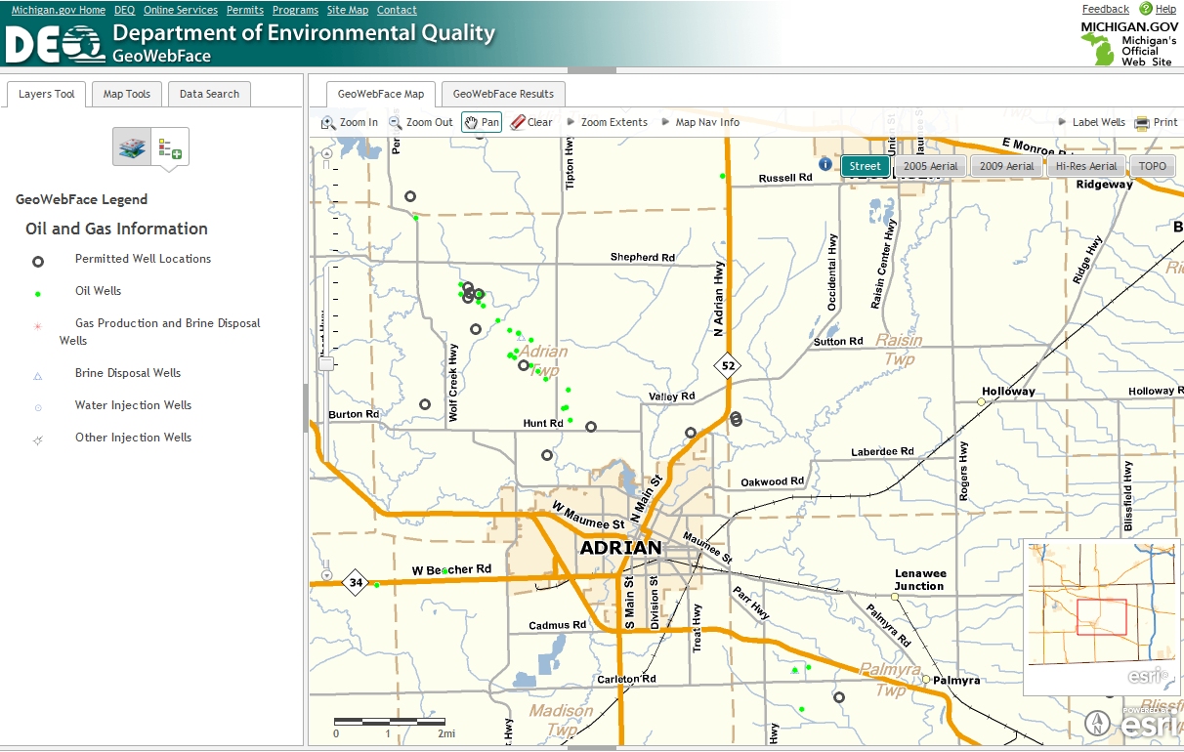This screenshot has height=752, width=1184.
Task: Open the Permits header link
Action: tap(245, 10)
